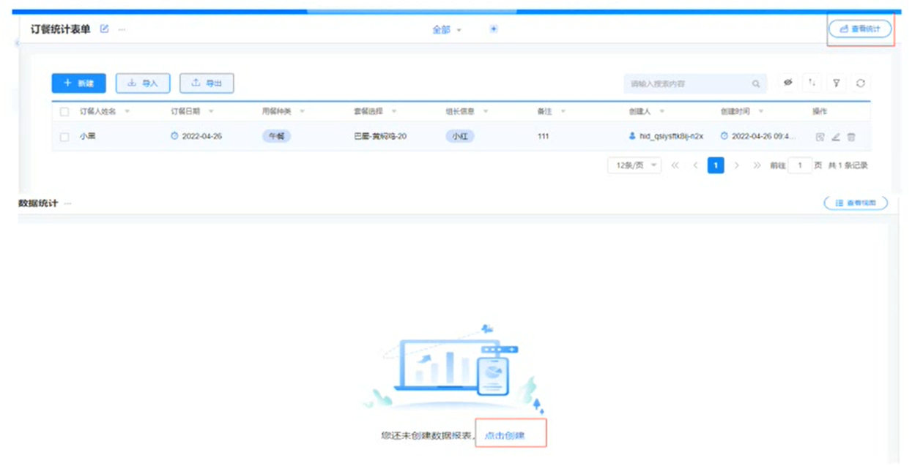Open the filter funnel icon
Image resolution: width=912 pixels, height=466 pixels.
click(x=836, y=83)
